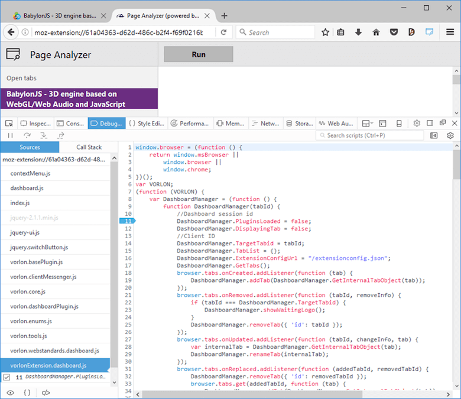Toggle the debugger side panes button
This screenshot has height=399, width=461.
[x=434, y=135]
